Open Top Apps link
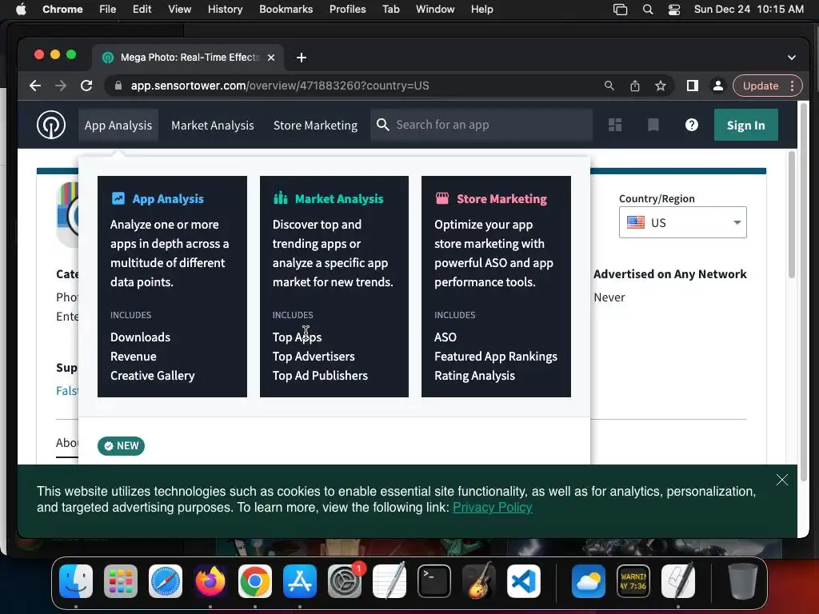This screenshot has width=819, height=614. (x=297, y=337)
